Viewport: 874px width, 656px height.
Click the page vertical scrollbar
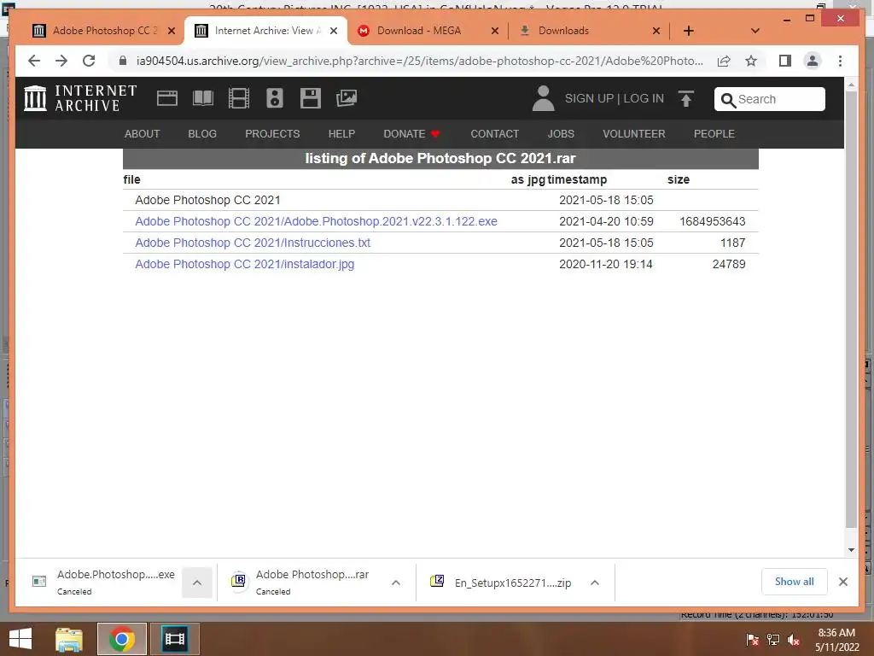point(851,309)
